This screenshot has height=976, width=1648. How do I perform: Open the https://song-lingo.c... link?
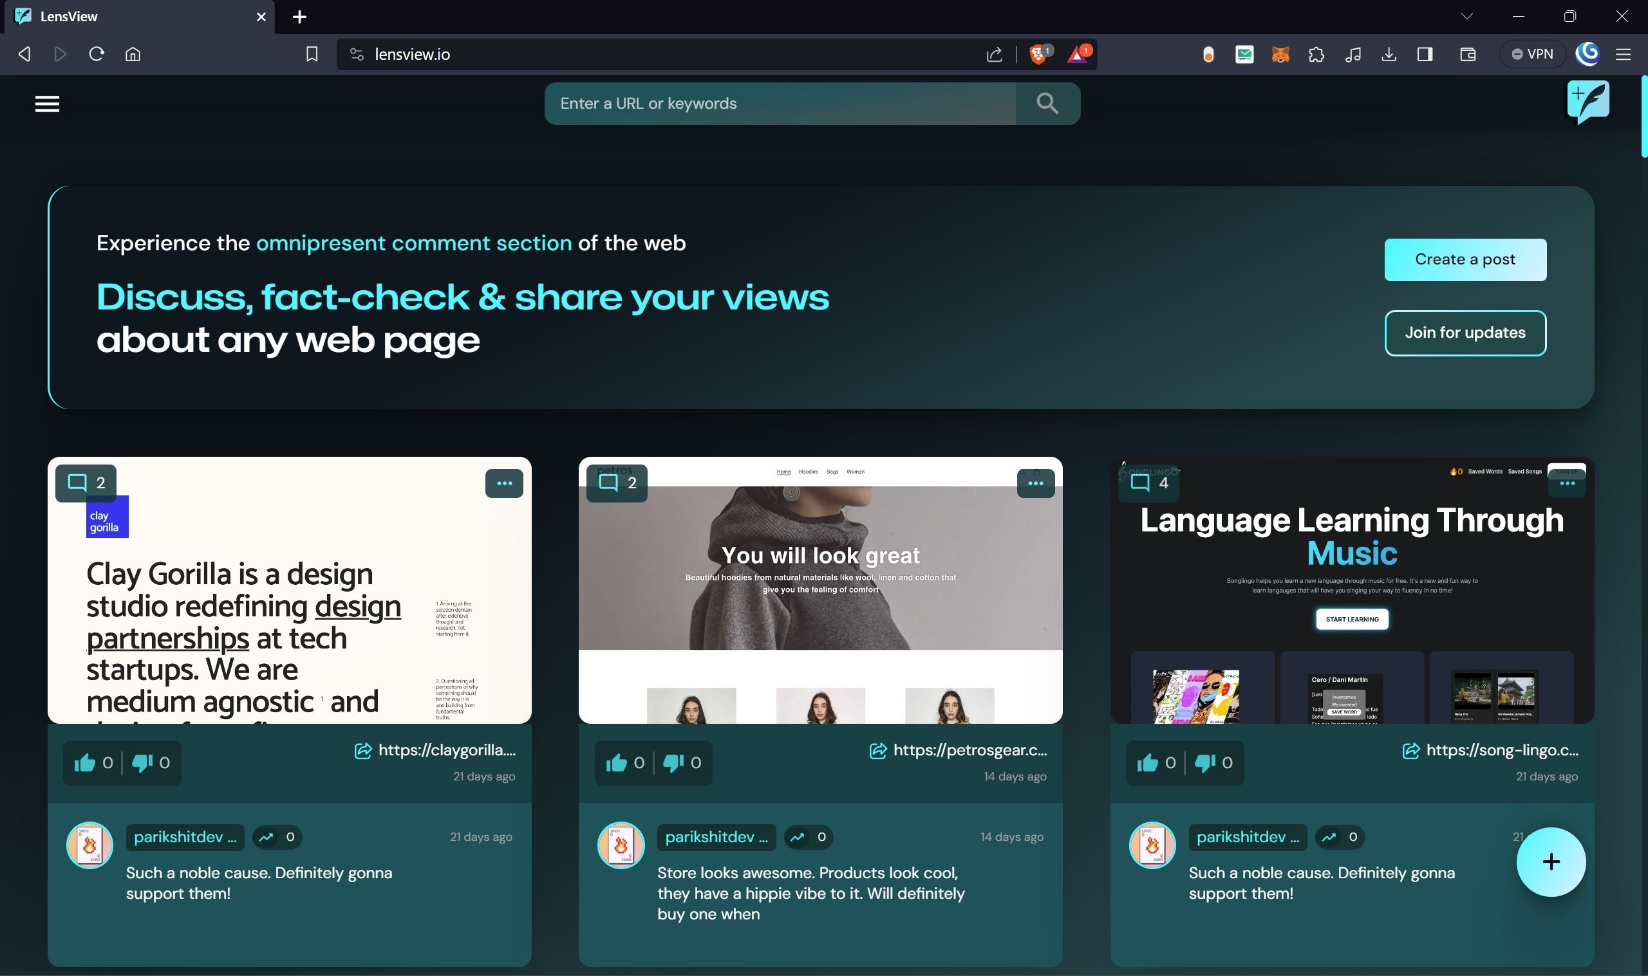[x=1491, y=750]
